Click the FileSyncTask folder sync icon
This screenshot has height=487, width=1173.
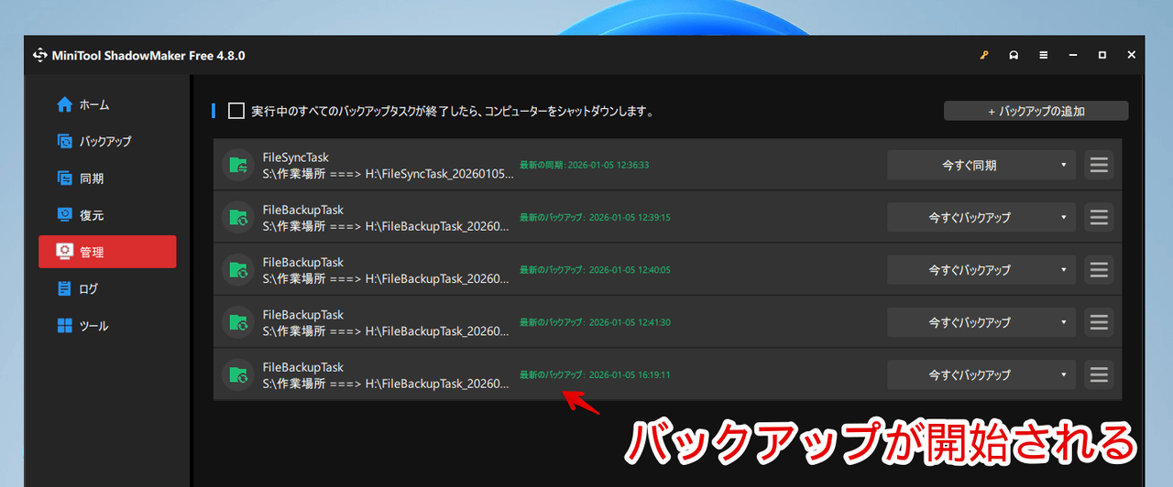click(x=237, y=166)
